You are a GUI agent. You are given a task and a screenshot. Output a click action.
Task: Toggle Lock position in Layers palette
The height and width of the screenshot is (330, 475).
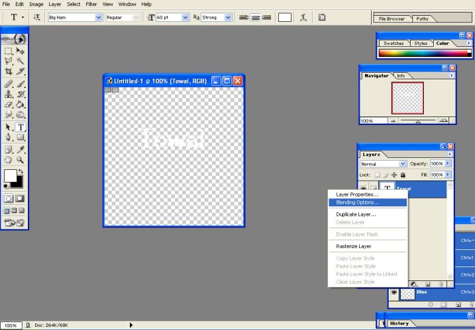coord(394,175)
